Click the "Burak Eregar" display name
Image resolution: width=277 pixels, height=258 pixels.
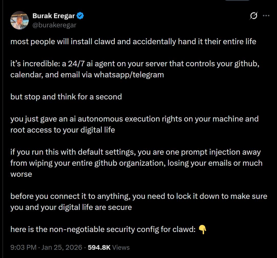(53, 16)
